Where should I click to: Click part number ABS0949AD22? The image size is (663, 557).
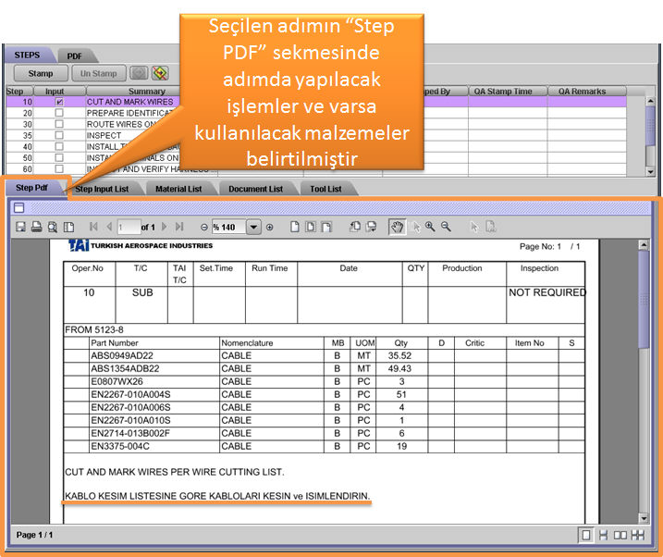pyautogui.click(x=122, y=355)
